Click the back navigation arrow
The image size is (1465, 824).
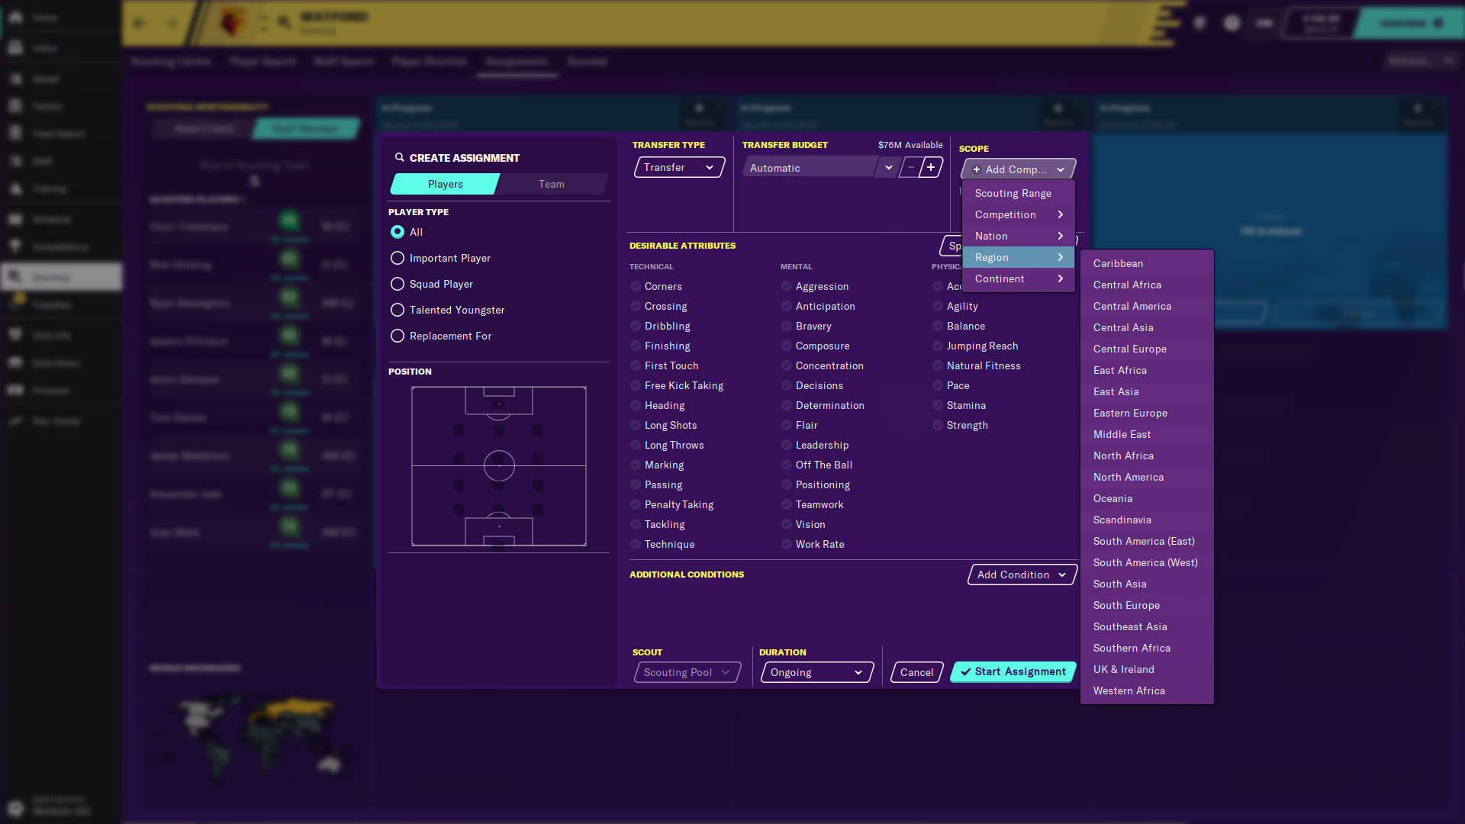pos(140,23)
